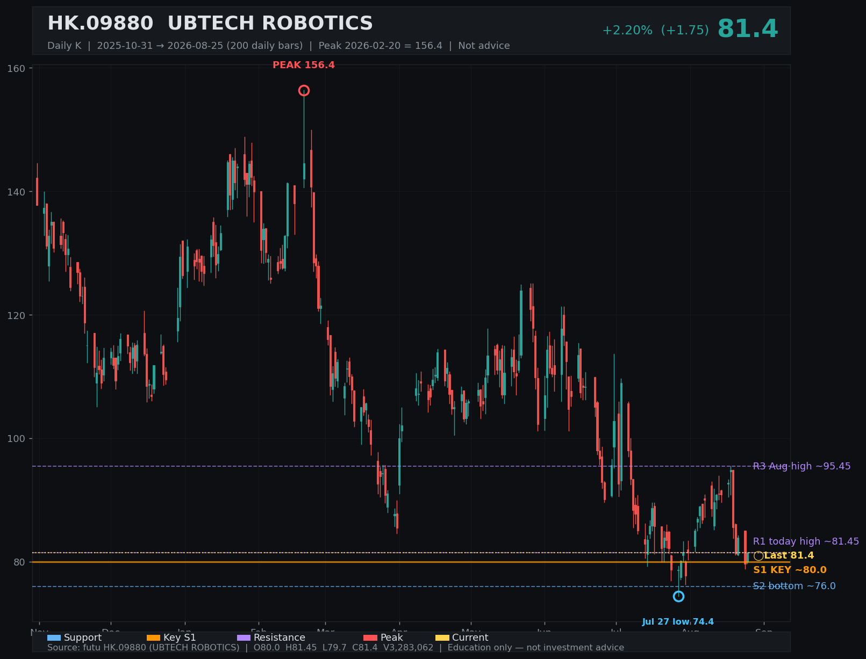Click the yellow Last price circle marker
866x659 pixels.
(x=758, y=556)
